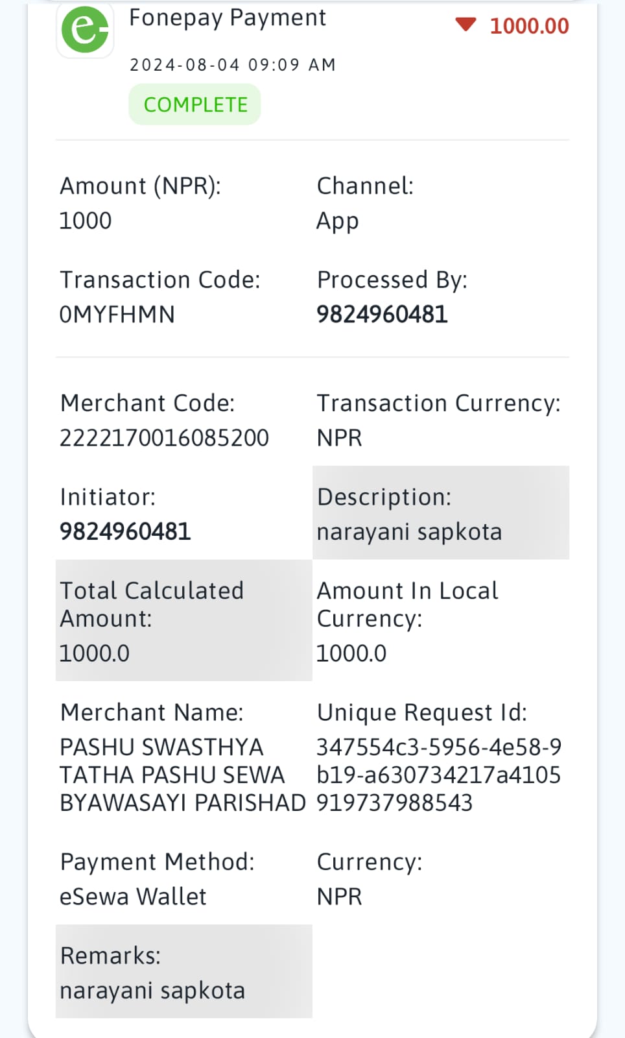The height and width of the screenshot is (1038, 625).
Task: Tap the Processed By number 9824960481
Action: pos(382,315)
